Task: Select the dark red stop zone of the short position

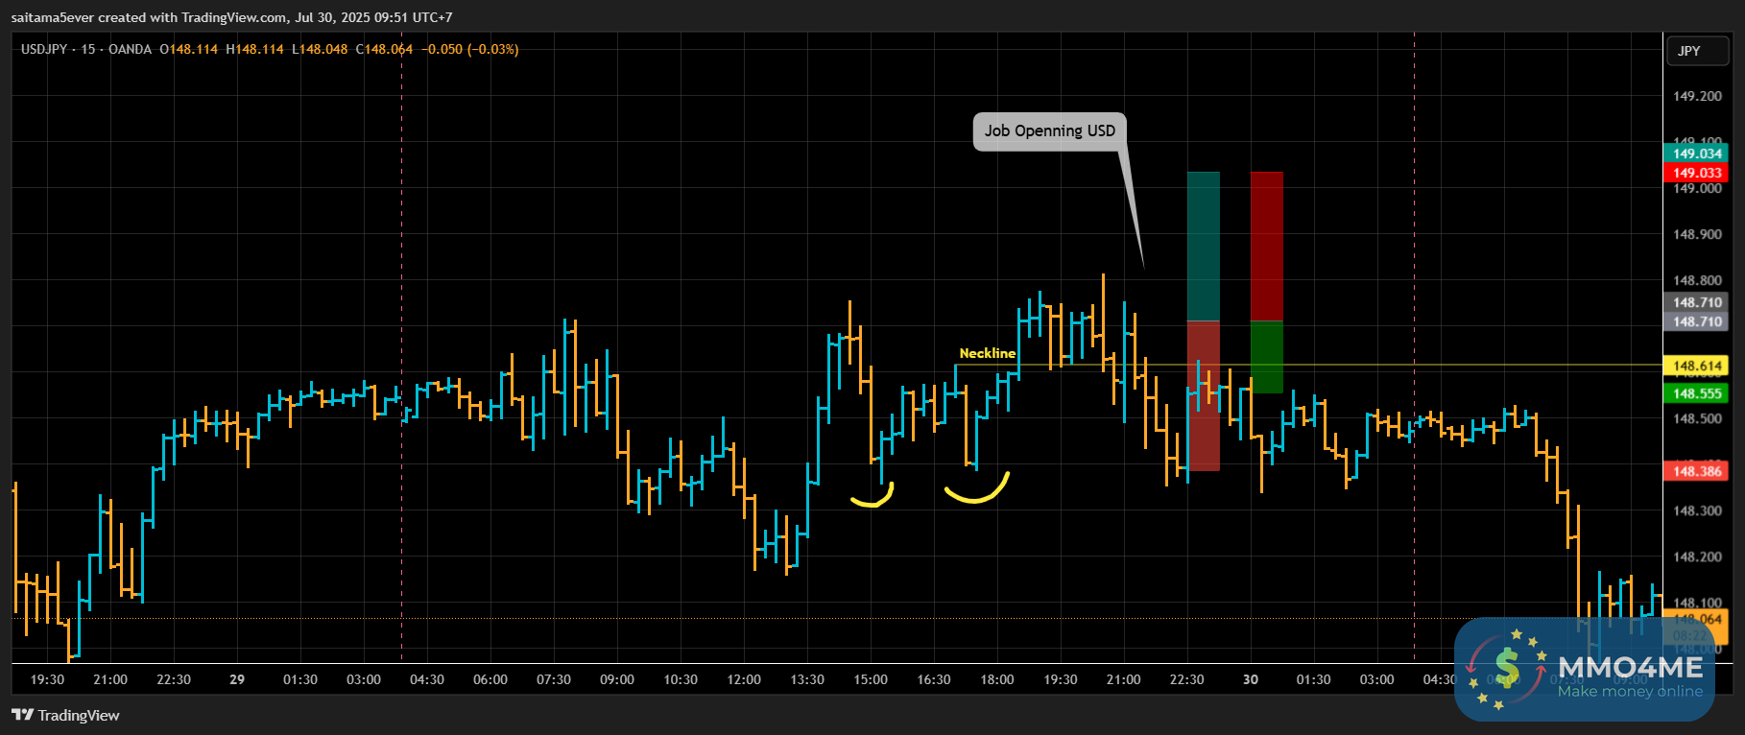Action: click(x=1267, y=247)
